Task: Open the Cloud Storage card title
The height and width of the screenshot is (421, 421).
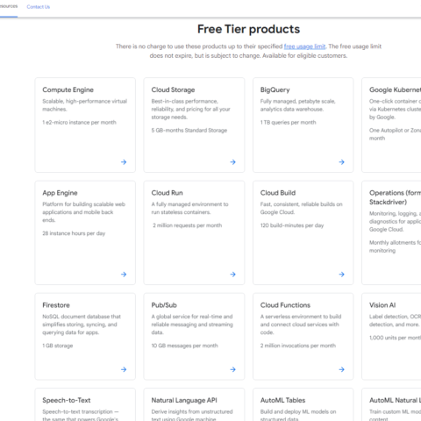Action: [x=173, y=89]
